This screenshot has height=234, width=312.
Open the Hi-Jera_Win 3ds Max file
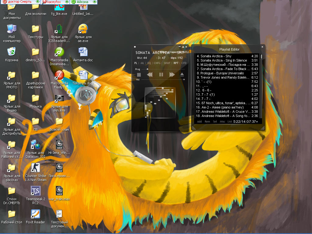pyautogui.click(x=59, y=145)
